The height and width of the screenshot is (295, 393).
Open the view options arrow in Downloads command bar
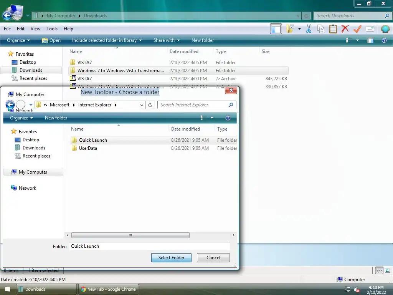[357, 40]
